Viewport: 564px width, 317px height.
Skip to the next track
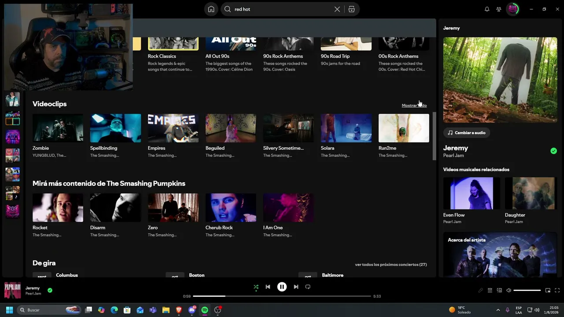296,287
